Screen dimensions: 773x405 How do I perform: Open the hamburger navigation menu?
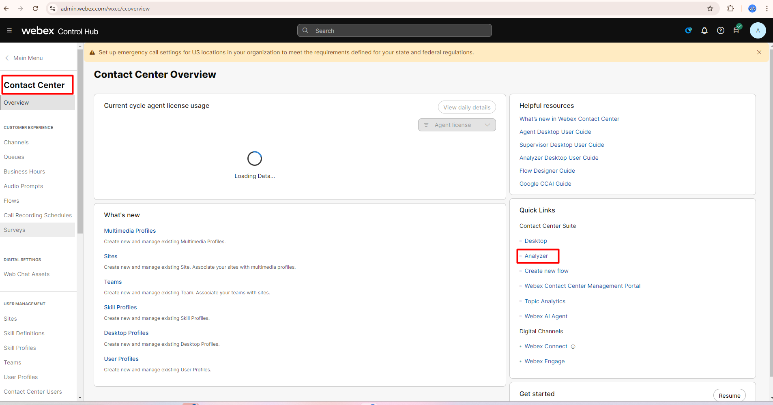9,30
